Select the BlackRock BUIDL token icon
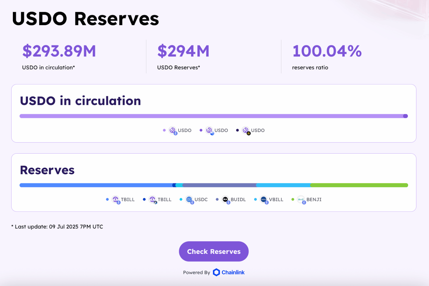Screen dimensions: 429x286 [x=226, y=200]
